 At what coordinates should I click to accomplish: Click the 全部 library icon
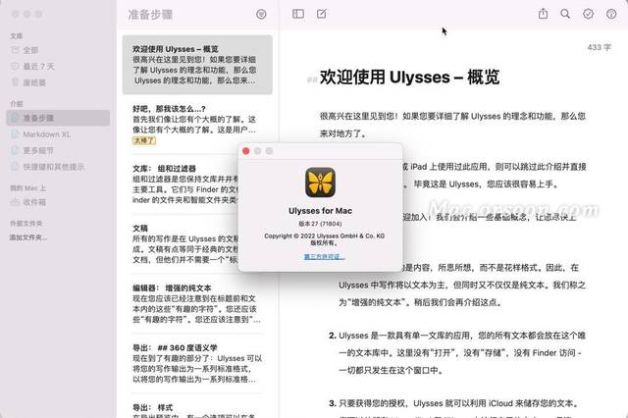click(15, 50)
